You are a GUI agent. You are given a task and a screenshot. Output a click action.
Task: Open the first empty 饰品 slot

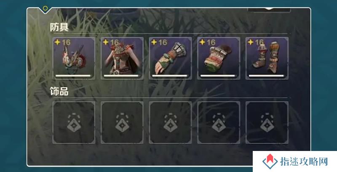[x=74, y=122]
